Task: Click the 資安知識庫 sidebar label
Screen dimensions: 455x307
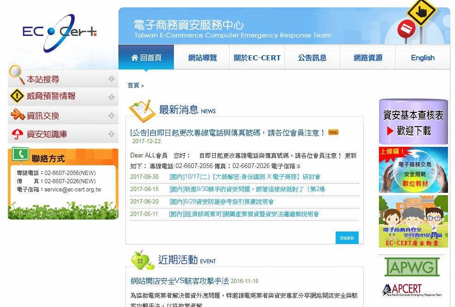Action: (47, 134)
